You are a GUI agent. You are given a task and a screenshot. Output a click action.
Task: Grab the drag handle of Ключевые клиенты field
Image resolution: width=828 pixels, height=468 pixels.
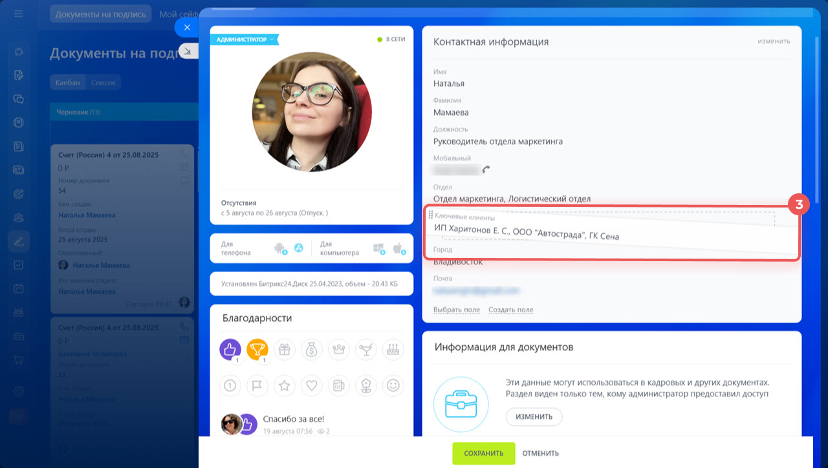pyautogui.click(x=430, y=215)
